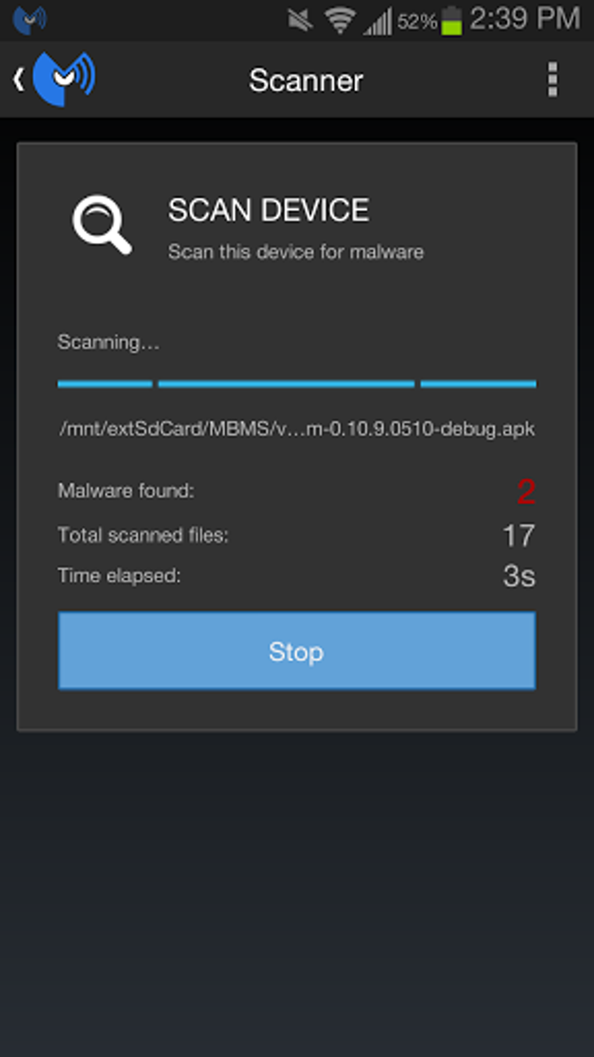Tap the SCAN DEVICE heading

point(268,210)
